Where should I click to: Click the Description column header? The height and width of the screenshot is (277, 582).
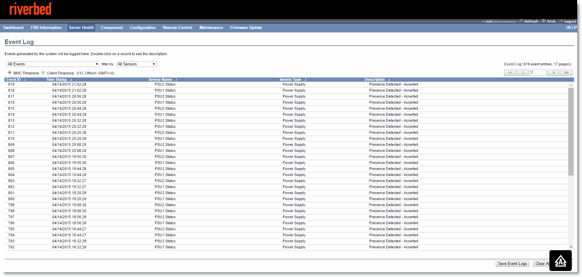[x=375, y=80]
